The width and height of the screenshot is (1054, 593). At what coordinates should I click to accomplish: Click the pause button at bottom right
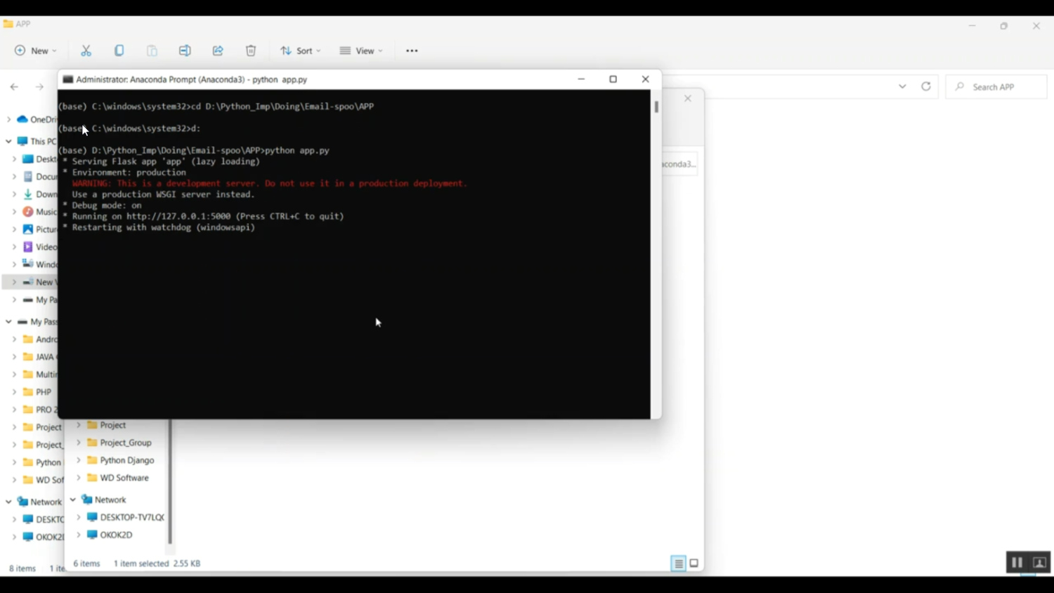point(1017,563)
